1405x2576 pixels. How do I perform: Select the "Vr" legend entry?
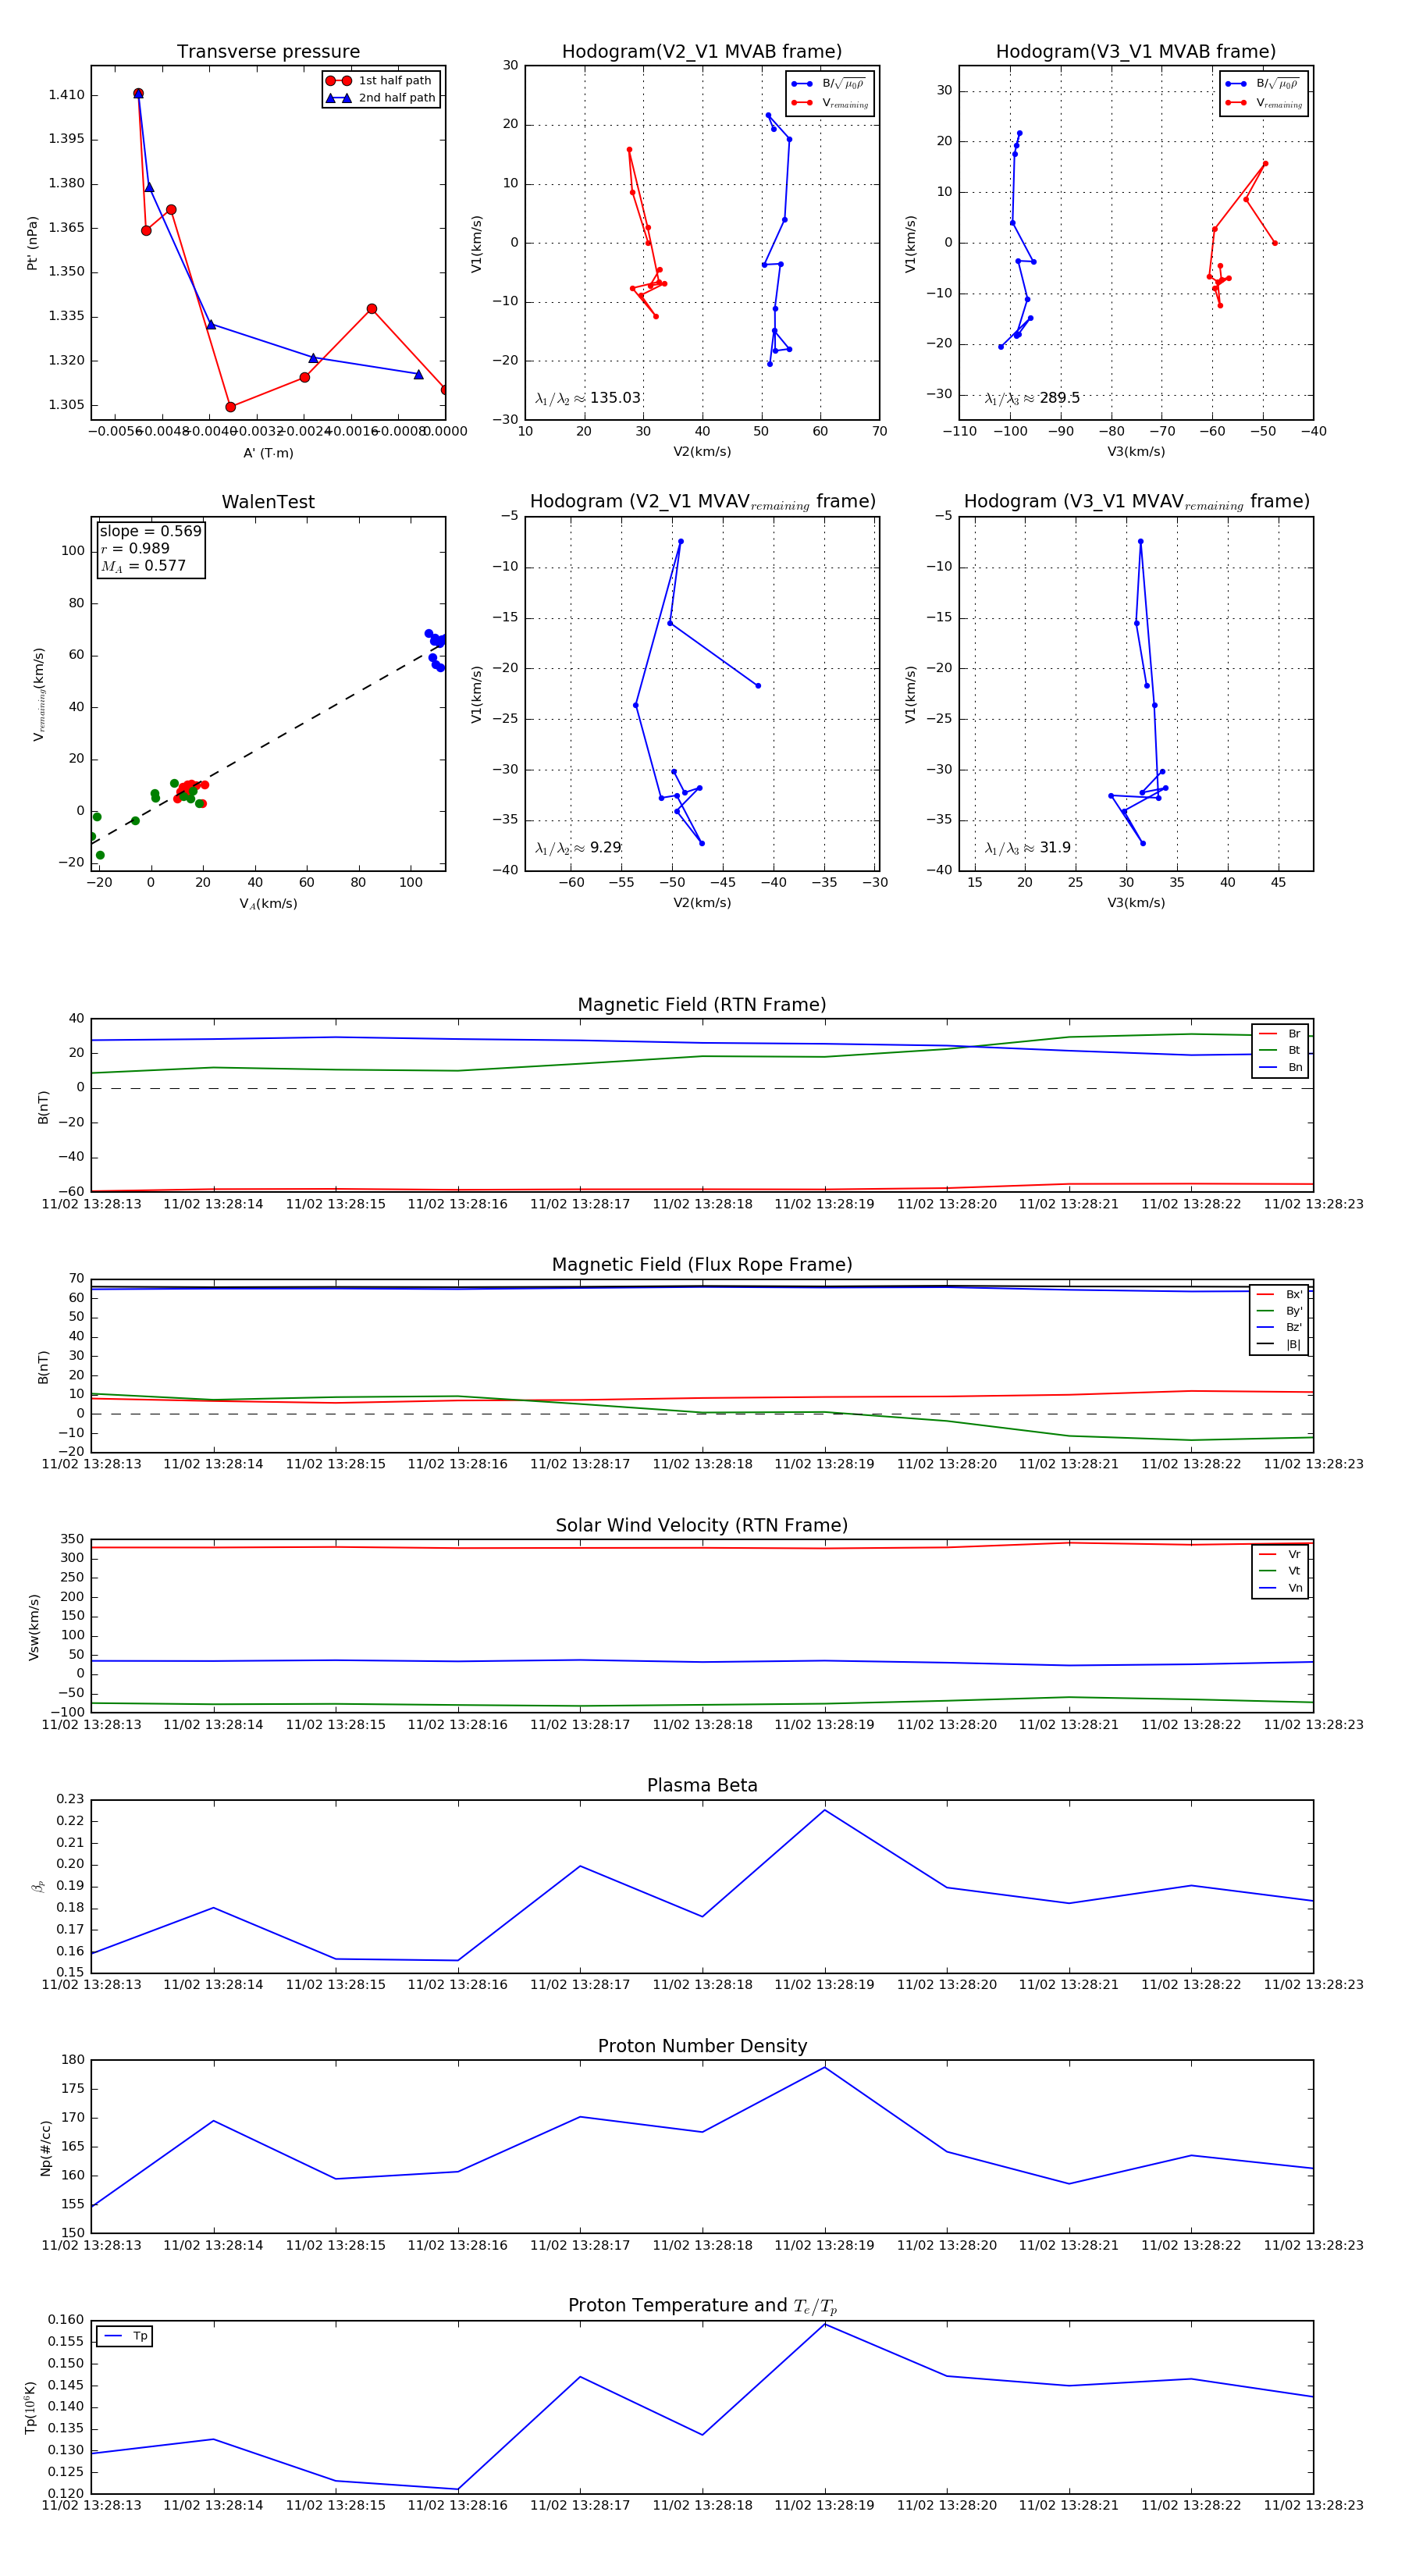1280,1554
